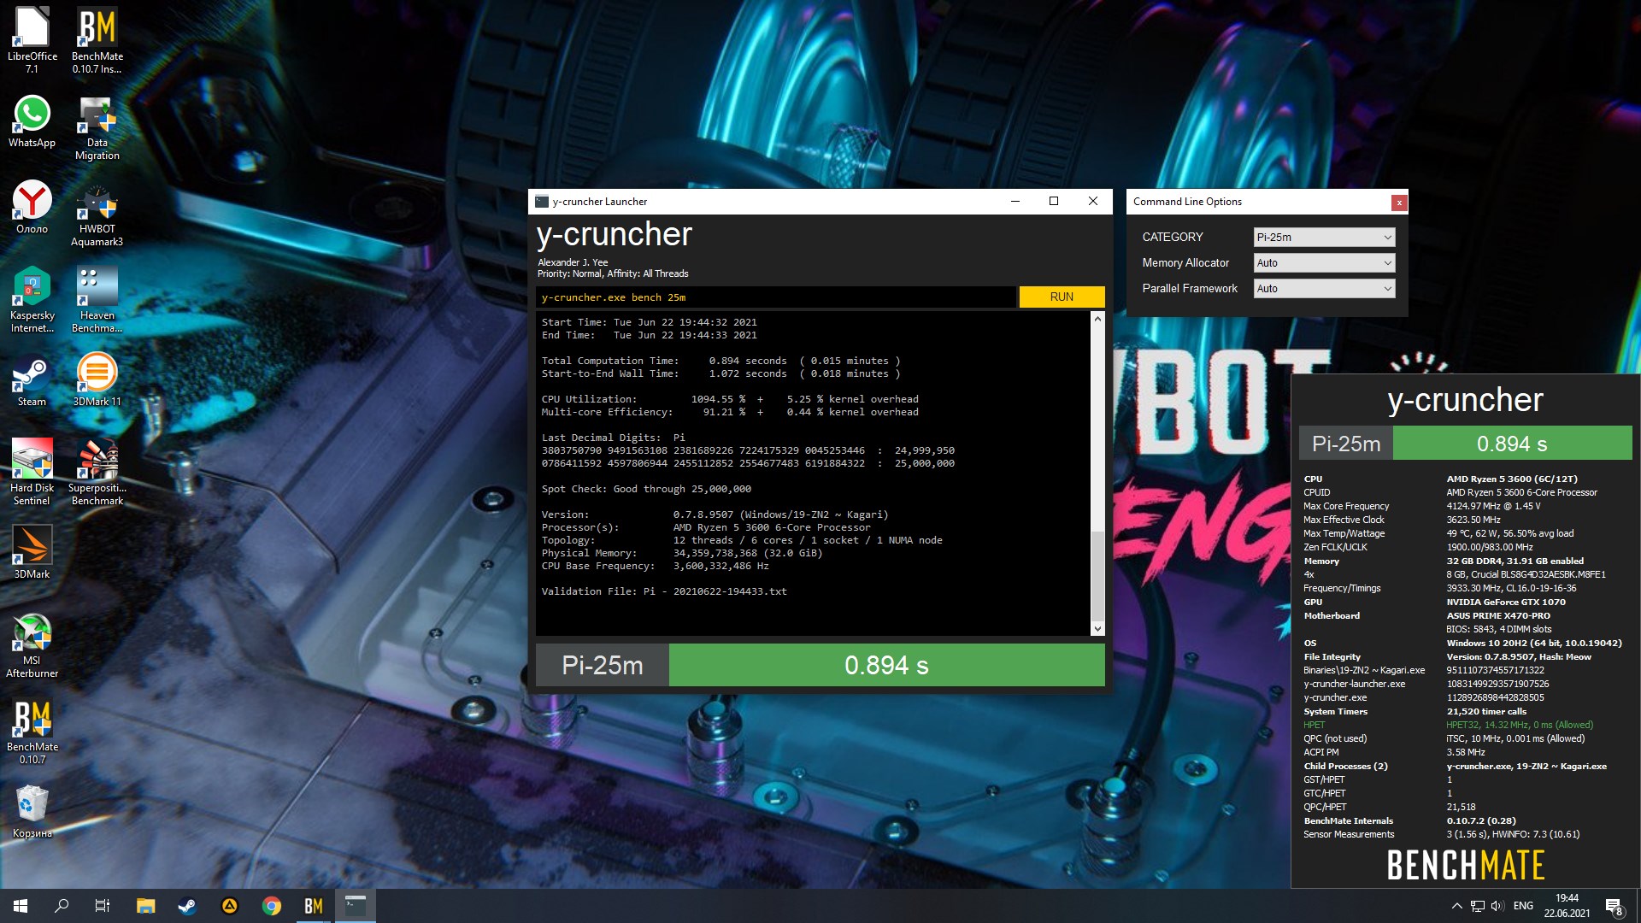Switch to BenchMate taskbar icon
This screenshot has width=1641, height=923.
click(314, 906)
